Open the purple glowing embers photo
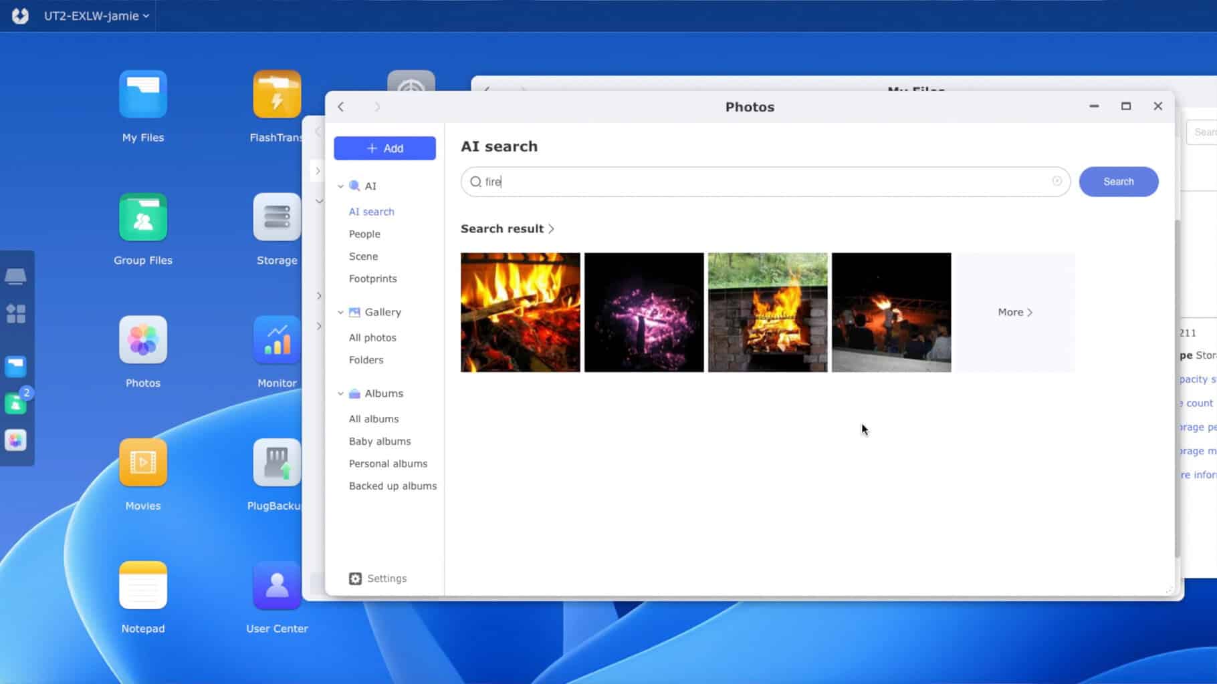The image size is (1217, 684). 644,312
